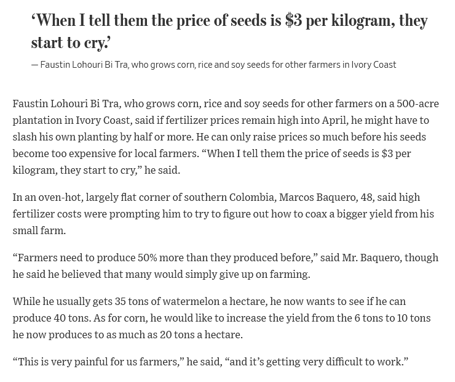Click the words "small farm." ending second paragraph
Viewport: 455px width, 382px height.
click(39, 230)
